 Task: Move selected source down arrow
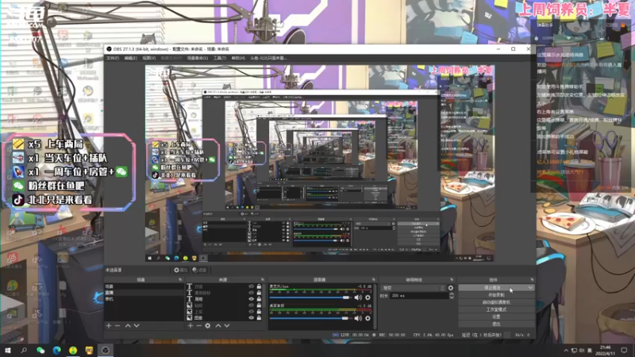[x=227, y=325]
